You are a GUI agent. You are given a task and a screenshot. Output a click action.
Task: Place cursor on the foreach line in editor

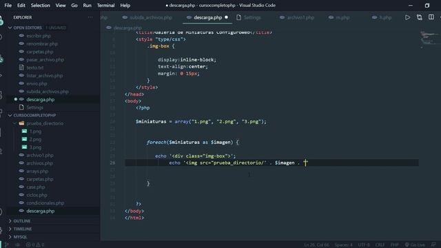click(193, 143)
